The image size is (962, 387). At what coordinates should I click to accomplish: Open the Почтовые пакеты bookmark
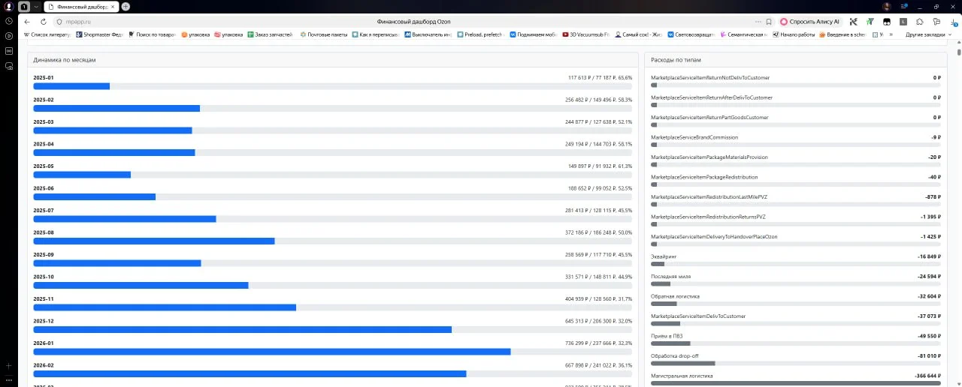[x=324, y=34]
